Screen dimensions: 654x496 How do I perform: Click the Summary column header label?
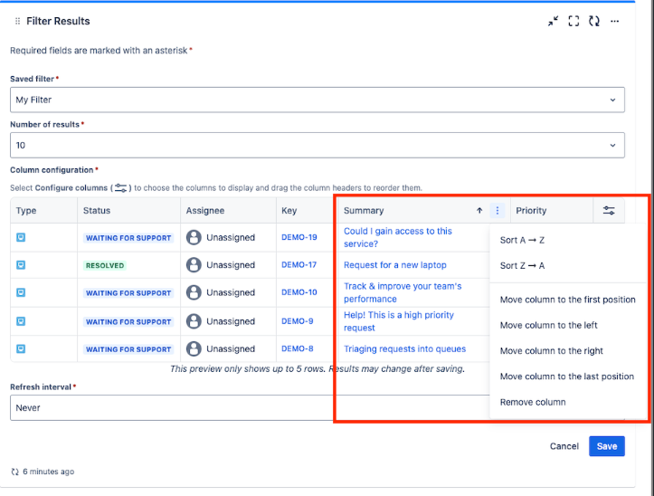click(x=364, y=210)
